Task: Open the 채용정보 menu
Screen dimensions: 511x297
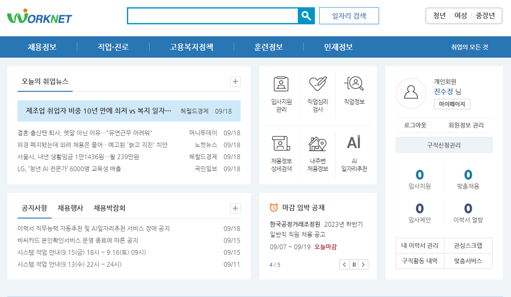Action: [42, 47]
